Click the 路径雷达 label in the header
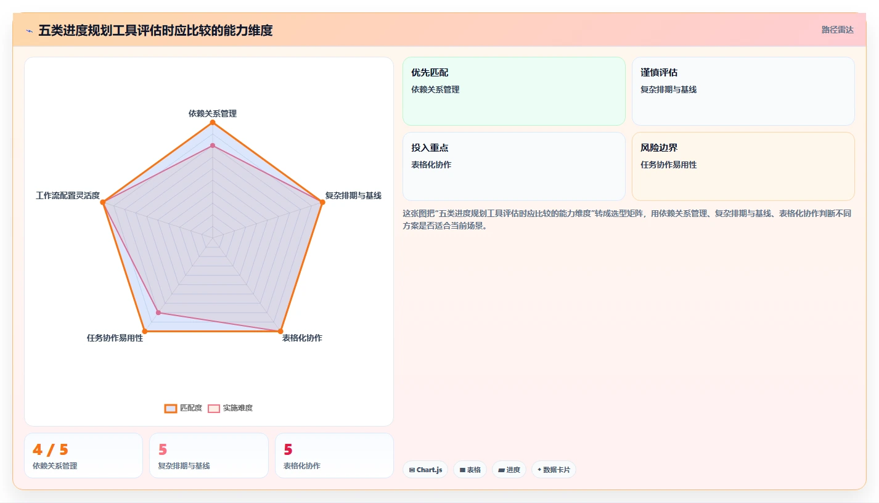The width and height of the screenshot is (879, 503). point(837,30)
